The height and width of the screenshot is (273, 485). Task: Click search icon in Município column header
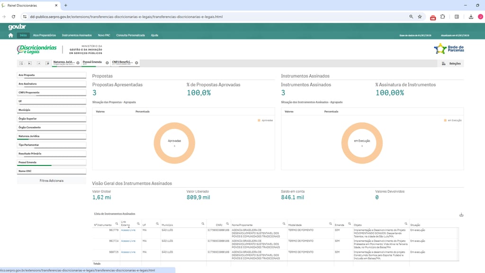point(203,223)
